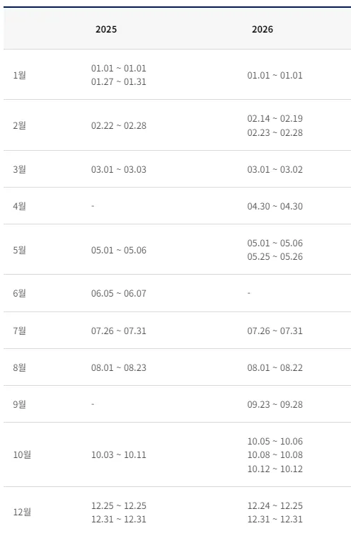Image resolution: width=351 pixels, height=538 pixels.
Task: Select the 5월 row label
Action: [20, 250]
